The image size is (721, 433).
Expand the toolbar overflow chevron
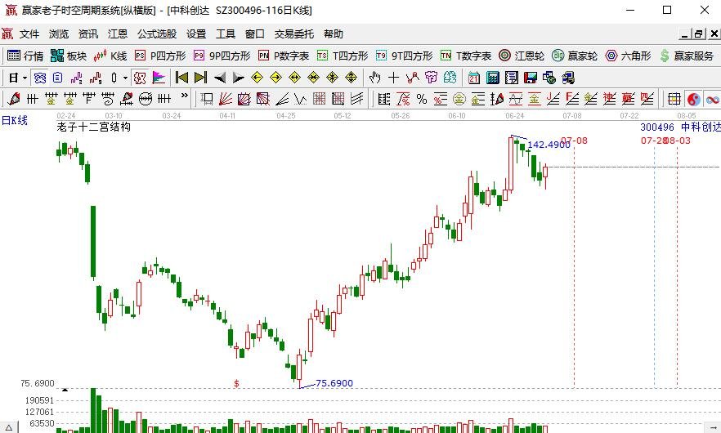pos(185,96)
